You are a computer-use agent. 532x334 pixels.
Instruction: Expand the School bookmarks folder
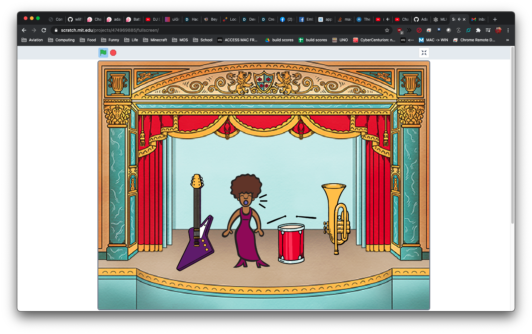pos(203,40)
